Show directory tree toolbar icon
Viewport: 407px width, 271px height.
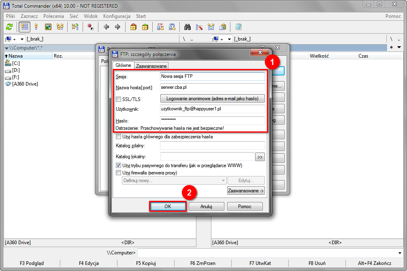(60, 27)
